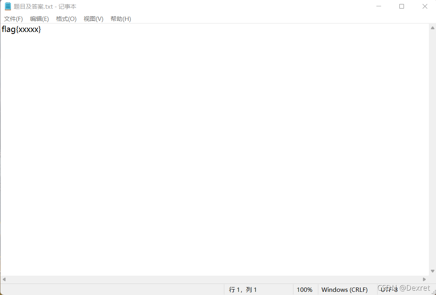The height and width of the screenshot is (295, 436).
Task: Click the 行 1，列 1 status entry
Action: (243, 290)
